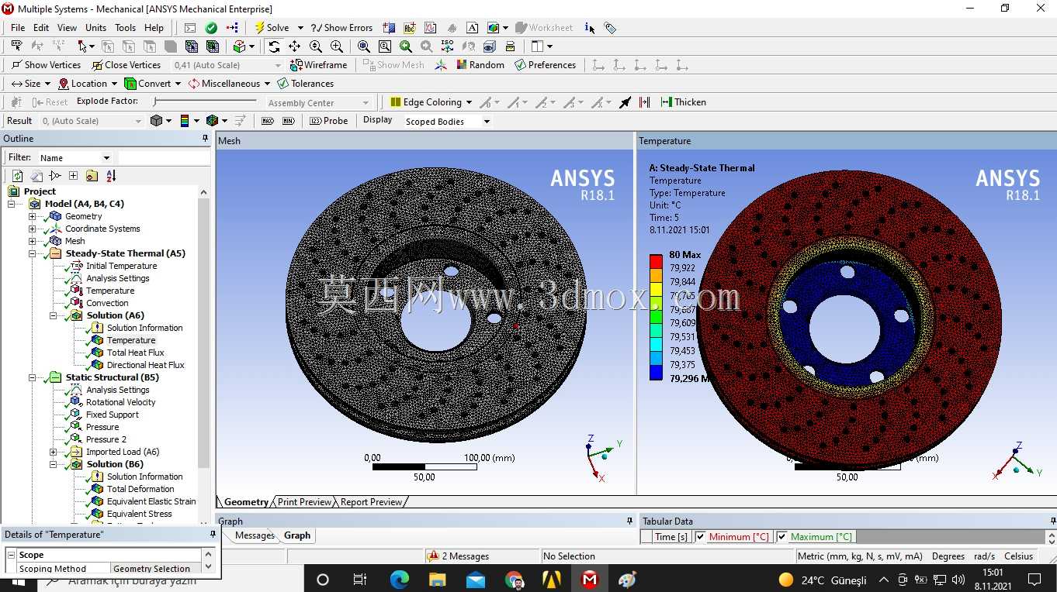1057x592 pixels.
Task: Open the Edit menu
Action: tap(41, 28)
